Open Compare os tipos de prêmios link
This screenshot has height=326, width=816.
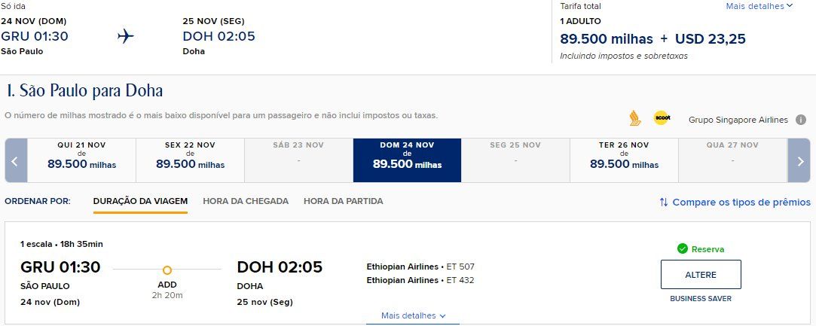point(741,203)
